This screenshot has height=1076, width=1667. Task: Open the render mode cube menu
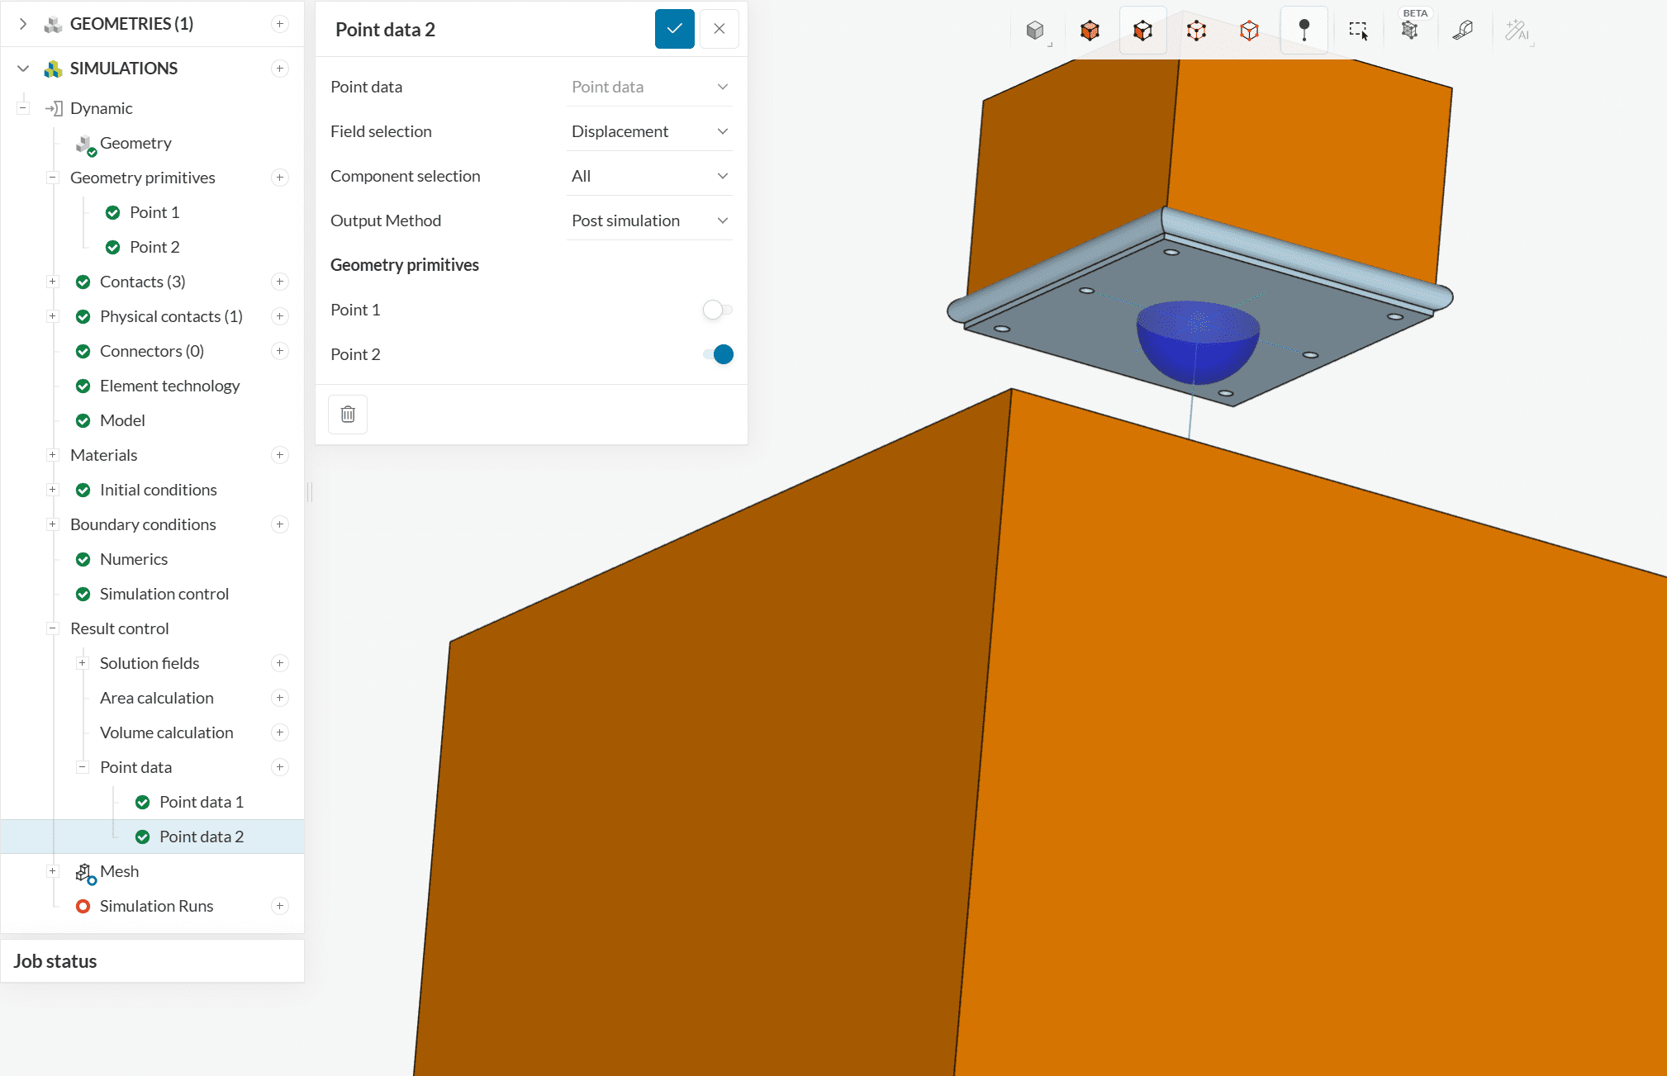pyautogui.click(x=1035, y=31)
